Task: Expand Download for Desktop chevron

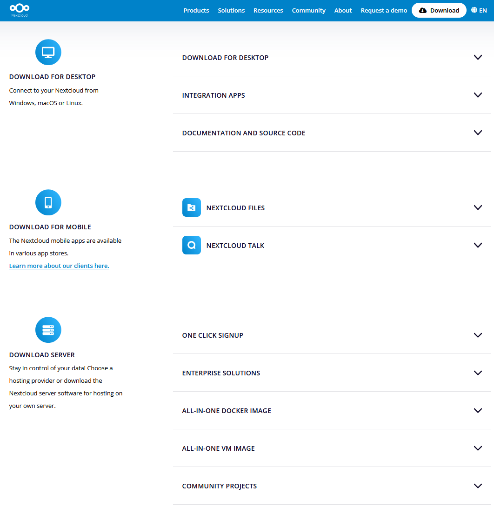Action: click(x=478, y=57)
